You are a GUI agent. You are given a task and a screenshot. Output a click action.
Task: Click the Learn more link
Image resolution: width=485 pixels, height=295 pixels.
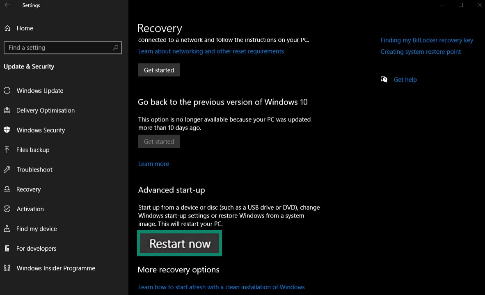point(153,164)
